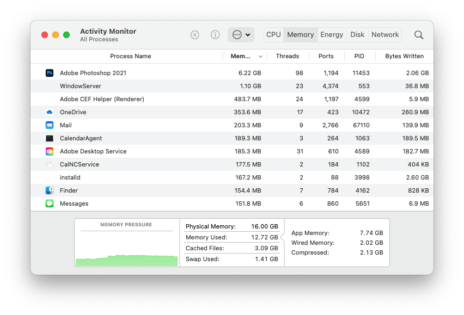This screenshot has width=464, height=315.
Task: Click the CalendarAgent process icon
Action: pos(50,138)
